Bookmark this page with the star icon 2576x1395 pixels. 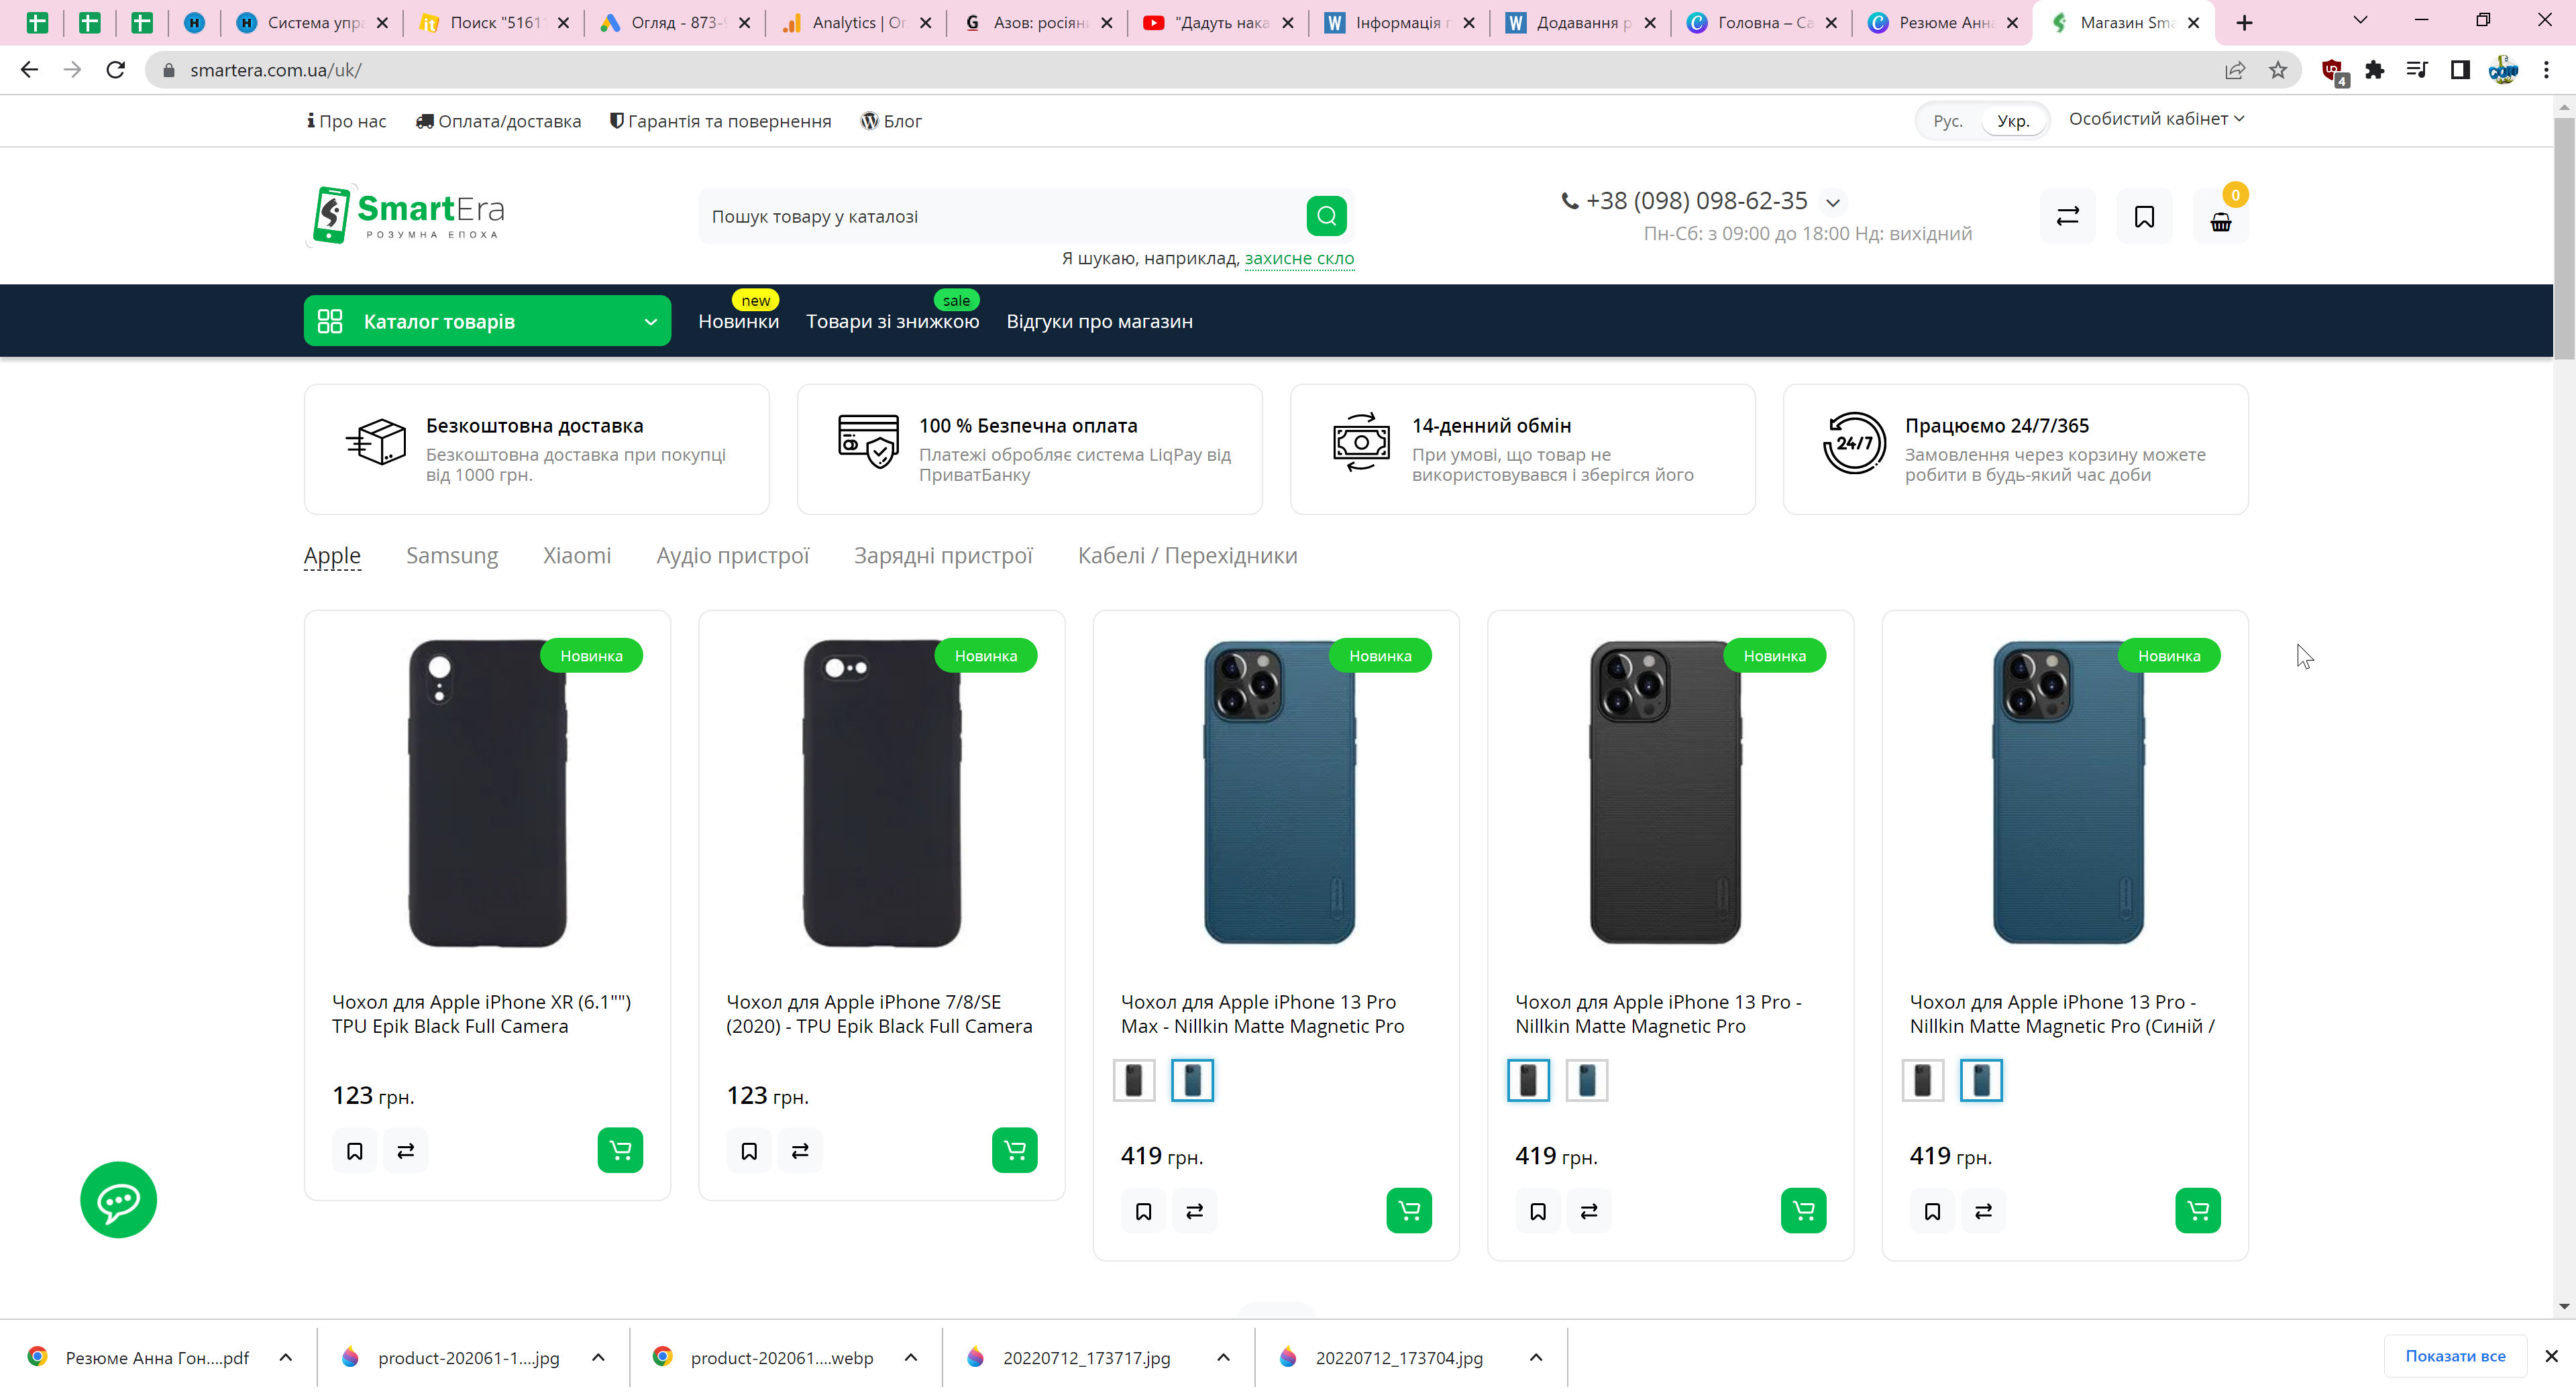click(2278, 69)
